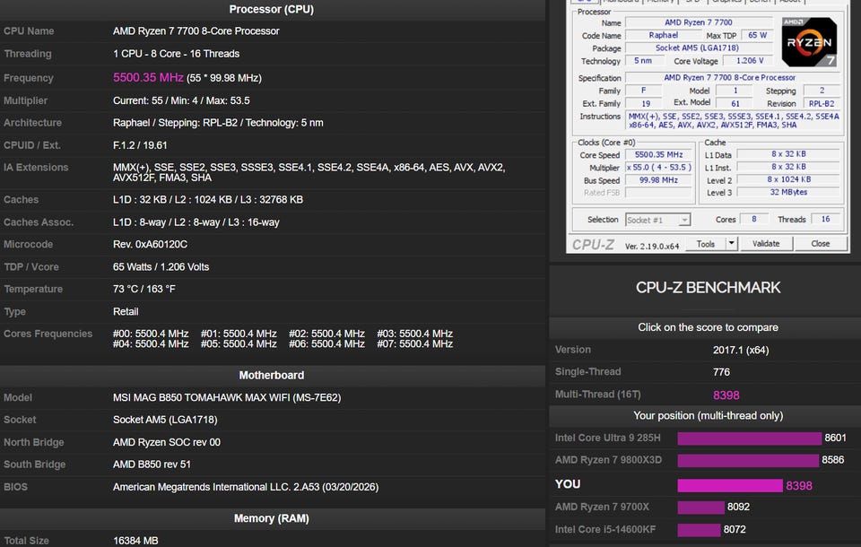Click the Temperature value '73 °C / 163 °F'

pyautogui.click(x=143, y=289)
